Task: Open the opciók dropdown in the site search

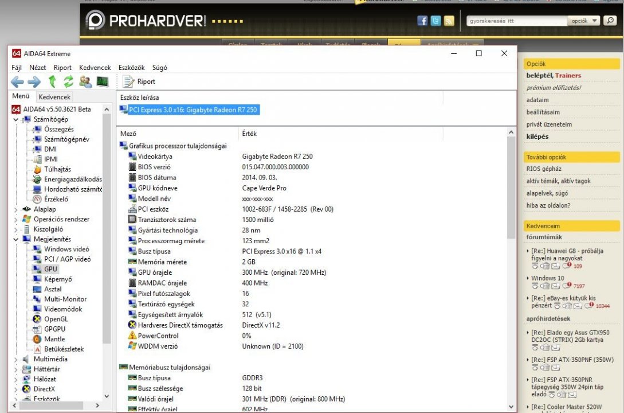Action: (584, 21)
